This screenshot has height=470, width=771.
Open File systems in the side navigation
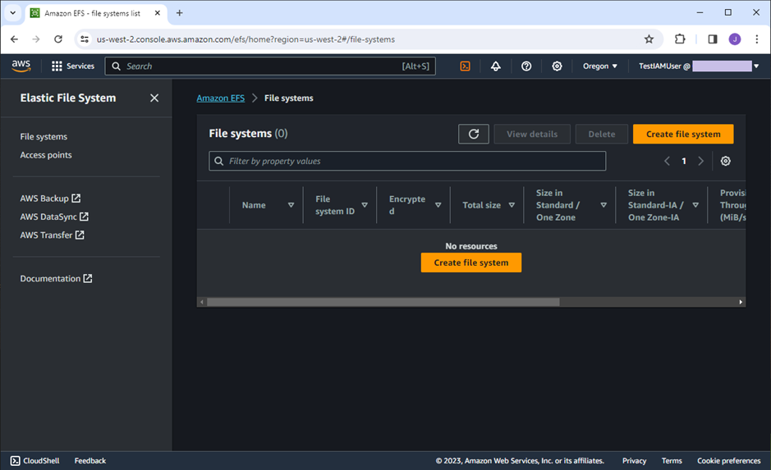click(44, 136)
